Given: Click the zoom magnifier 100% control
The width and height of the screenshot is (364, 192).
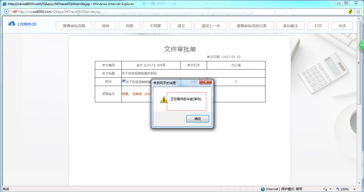Looking at the screenshot, I should click(x=342, y=189).
